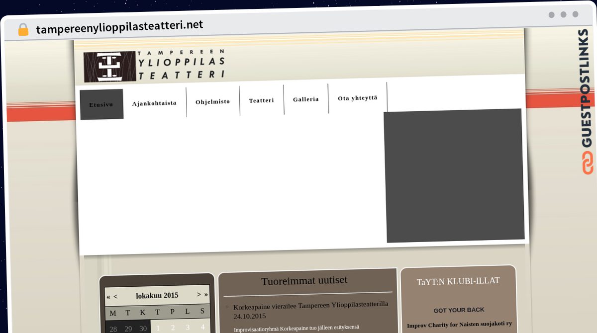Select calendar day 28

113,329
